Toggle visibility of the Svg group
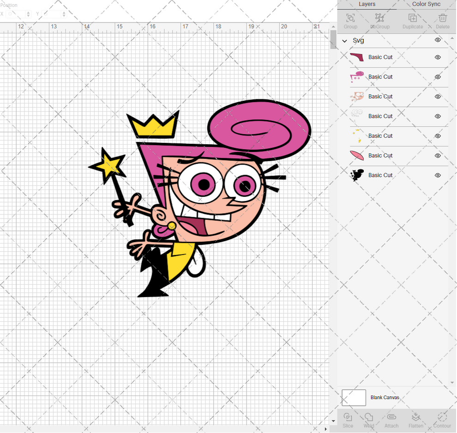 click(437, 40)
